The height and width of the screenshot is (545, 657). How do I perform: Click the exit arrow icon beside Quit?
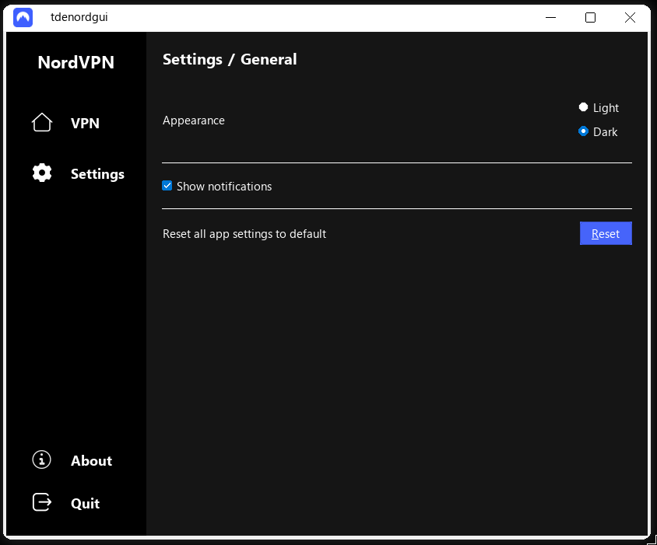[x=42, y=502]
